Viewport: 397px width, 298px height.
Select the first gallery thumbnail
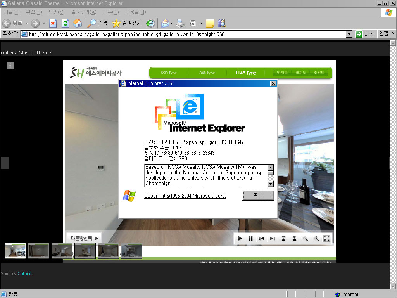pyautogui.click(x=15, y=251)
